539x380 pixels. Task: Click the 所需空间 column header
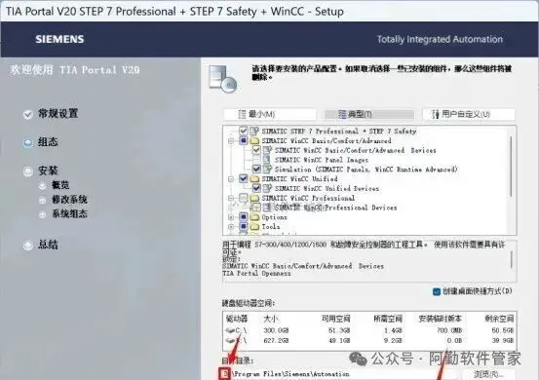(x=388, y=319)
